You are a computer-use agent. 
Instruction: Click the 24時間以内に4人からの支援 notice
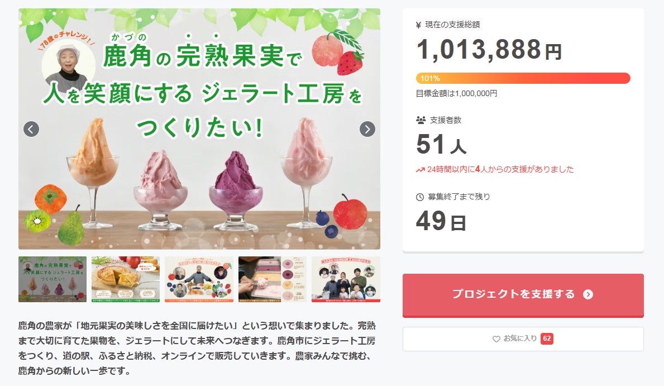(x=500, y=169)
